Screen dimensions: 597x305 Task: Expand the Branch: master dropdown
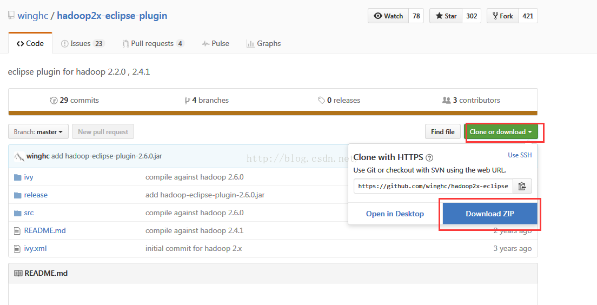38,132
